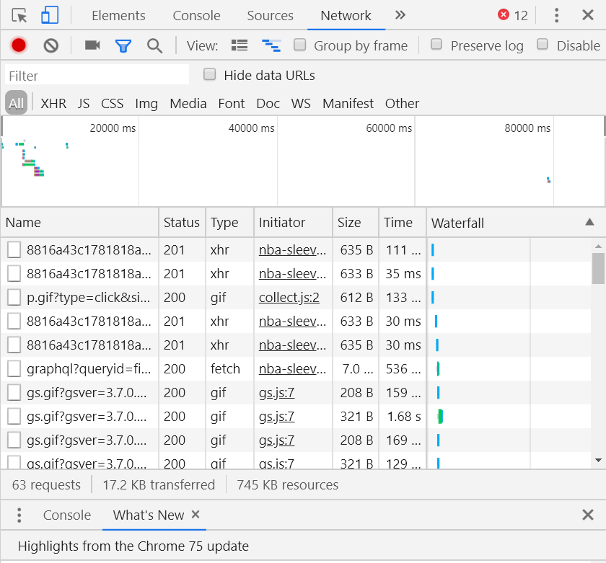Screen dimensions: 606x563
Task: Stop recording the network log
Action: pyautogui.click(x=19, y=45)
